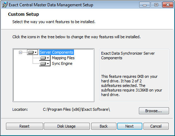Click the Mapping Files drive icon
Screen dimensions: 175x136
pos(43,58)
